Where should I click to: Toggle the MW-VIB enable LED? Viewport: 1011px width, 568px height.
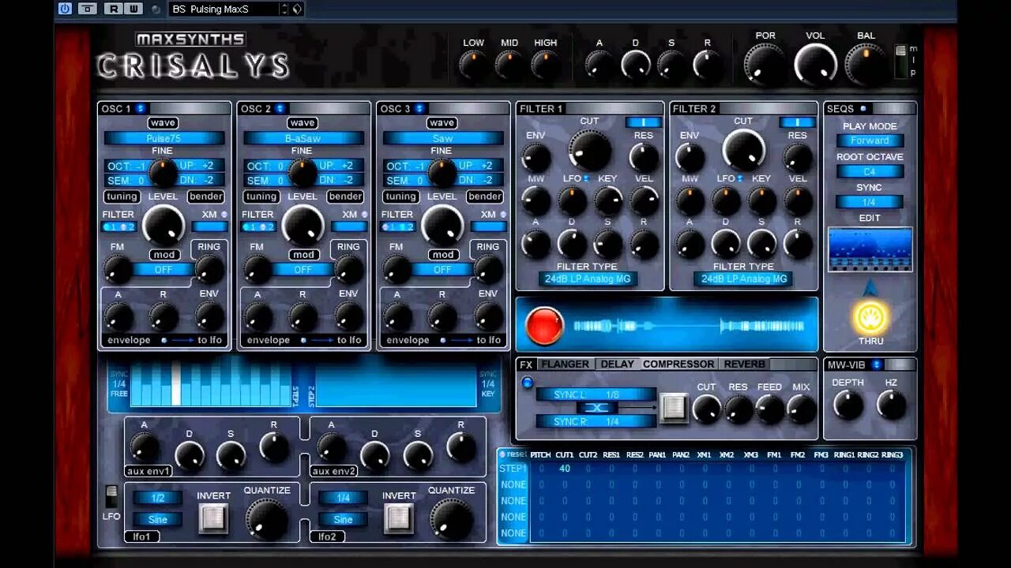pyautogui.click(x=876, y=364)
